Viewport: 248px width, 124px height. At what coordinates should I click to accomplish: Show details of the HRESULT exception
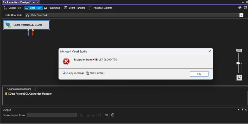95,73
